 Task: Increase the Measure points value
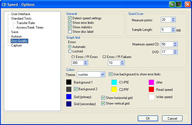pyautogui.click(x=173, y=18)
